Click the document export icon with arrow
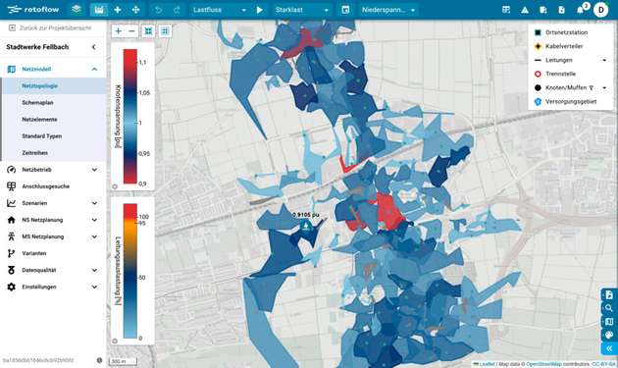 (x=543, y=10)
